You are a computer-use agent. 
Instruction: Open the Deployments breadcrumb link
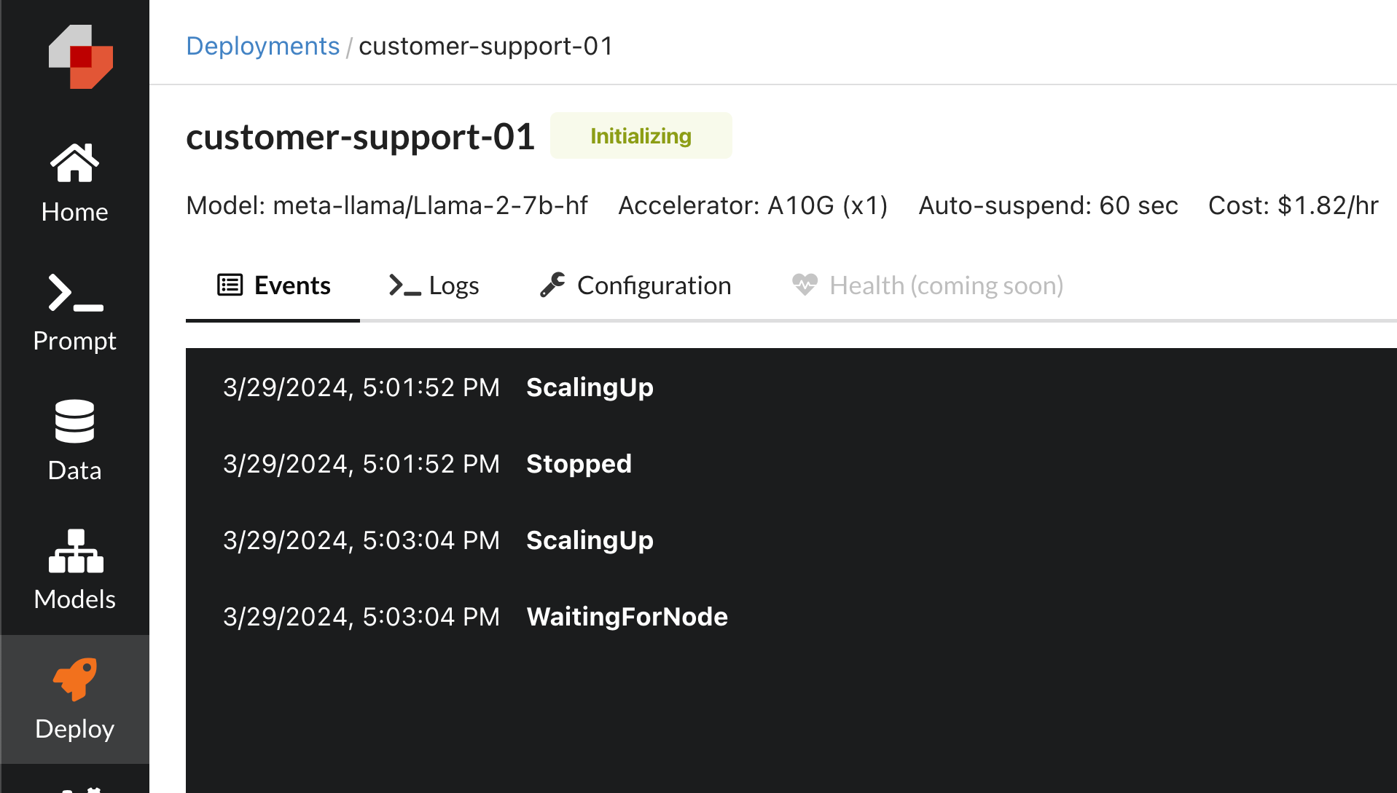[x=263, y=45]
